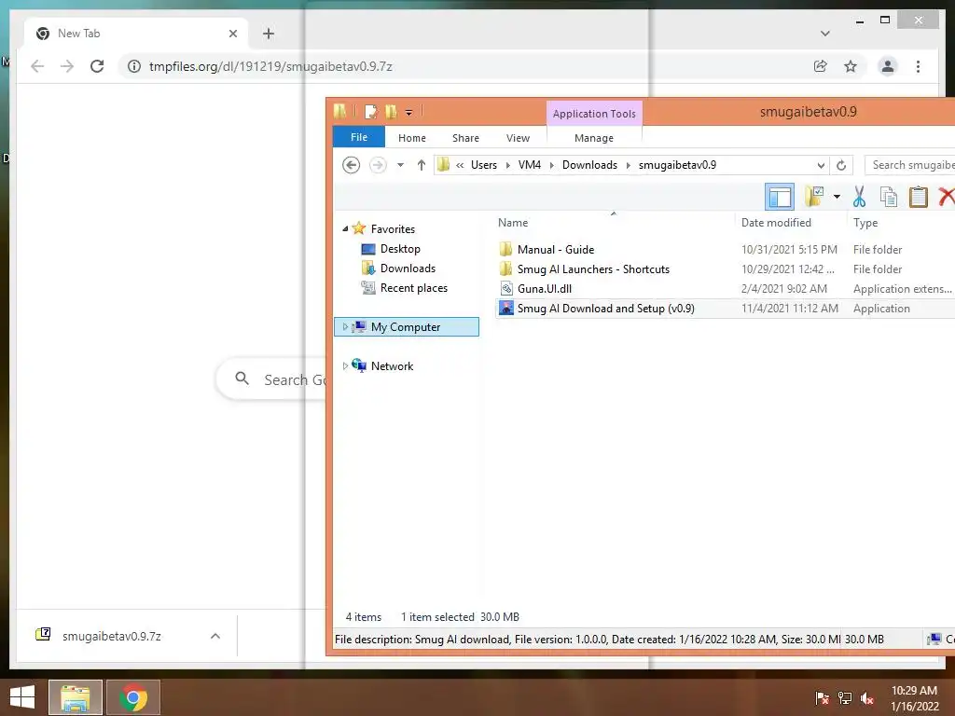Go up one folder level

[x=421, y=165]
